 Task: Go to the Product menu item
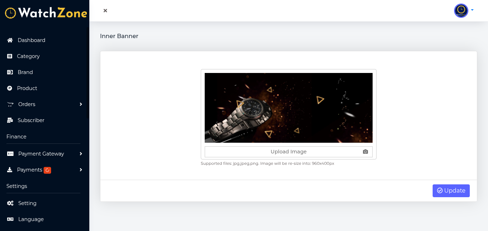[27, 88]
